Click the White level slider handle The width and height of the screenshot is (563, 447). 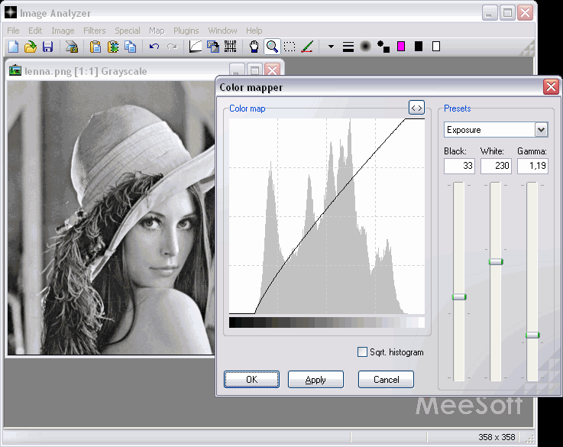(496, 262)
